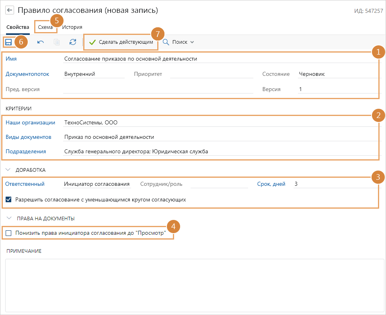Uncheck the decreasing approvers circle checkbox
This screenshot has height=315, width=386.
(9, 199)
